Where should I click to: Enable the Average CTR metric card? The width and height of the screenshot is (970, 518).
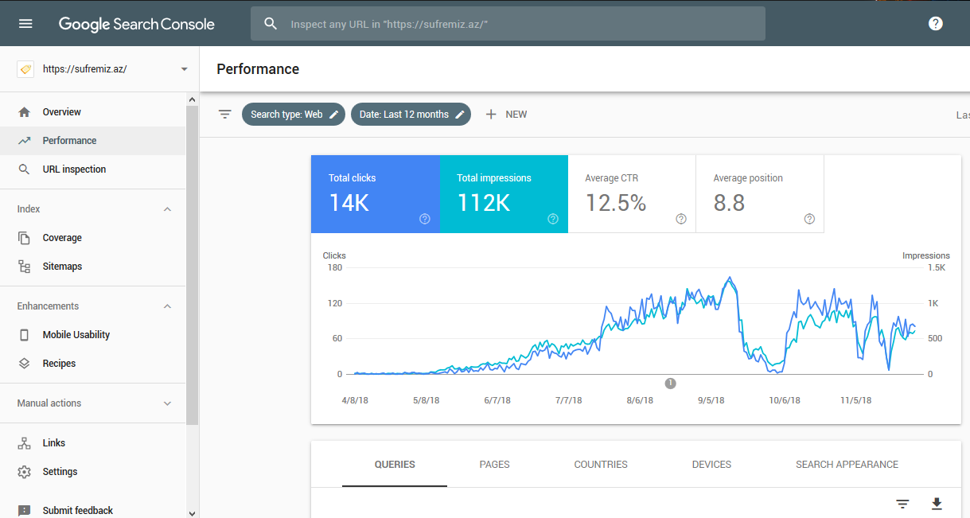point(632,193)
